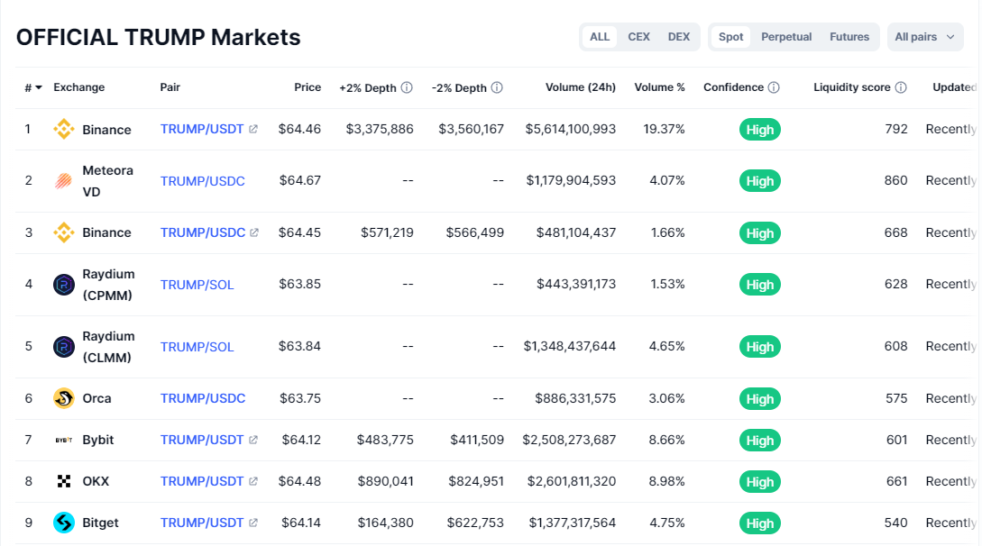Click the Liquidity score info icon

(901, 87)
